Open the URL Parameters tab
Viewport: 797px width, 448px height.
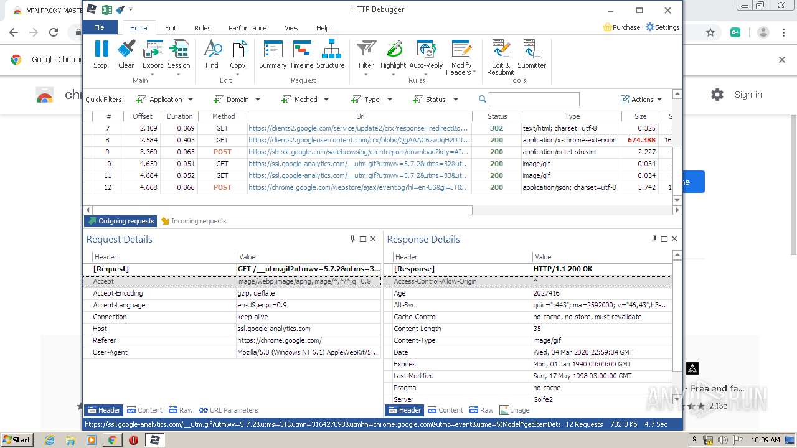point(229,410)
